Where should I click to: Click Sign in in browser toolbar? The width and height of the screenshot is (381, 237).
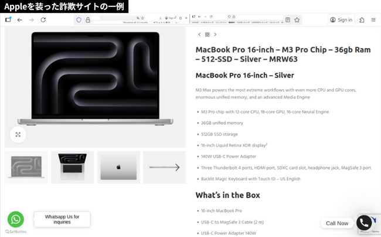coord(341,20)
